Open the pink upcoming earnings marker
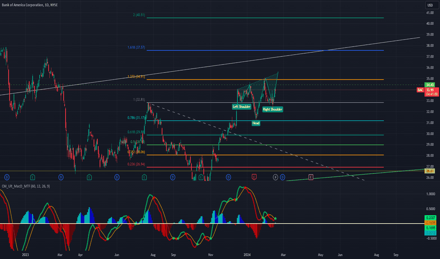Image resolution: width=440 pixels, height=259 pixels. coord(311,177)
